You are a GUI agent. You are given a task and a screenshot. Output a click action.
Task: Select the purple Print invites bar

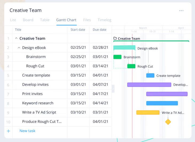point(167,94)
